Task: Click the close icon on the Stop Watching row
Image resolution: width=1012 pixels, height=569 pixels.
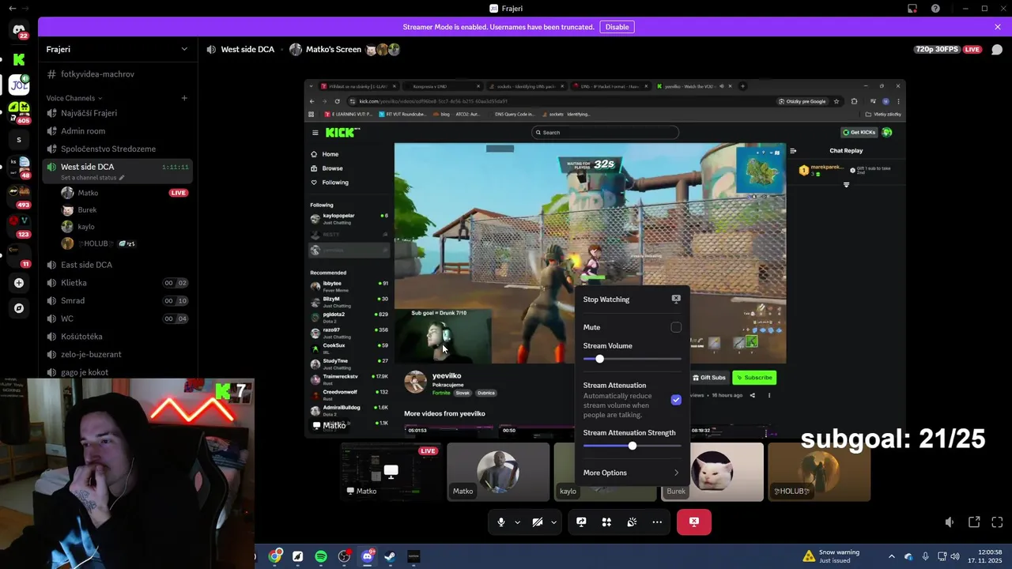Action: 676,299
